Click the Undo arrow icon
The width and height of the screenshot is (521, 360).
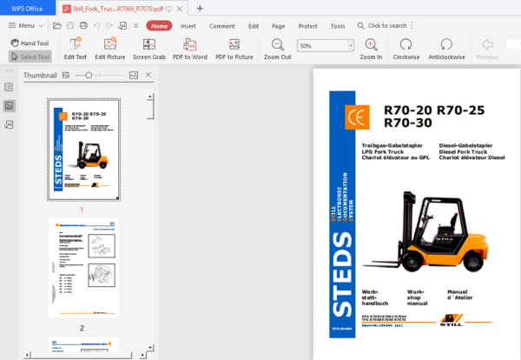[96, 25]
